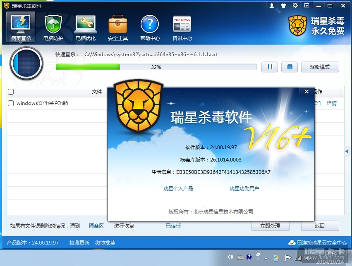Click the Rising lion logo at top right
Screen dimensions: 352x266
pos(298,26)
